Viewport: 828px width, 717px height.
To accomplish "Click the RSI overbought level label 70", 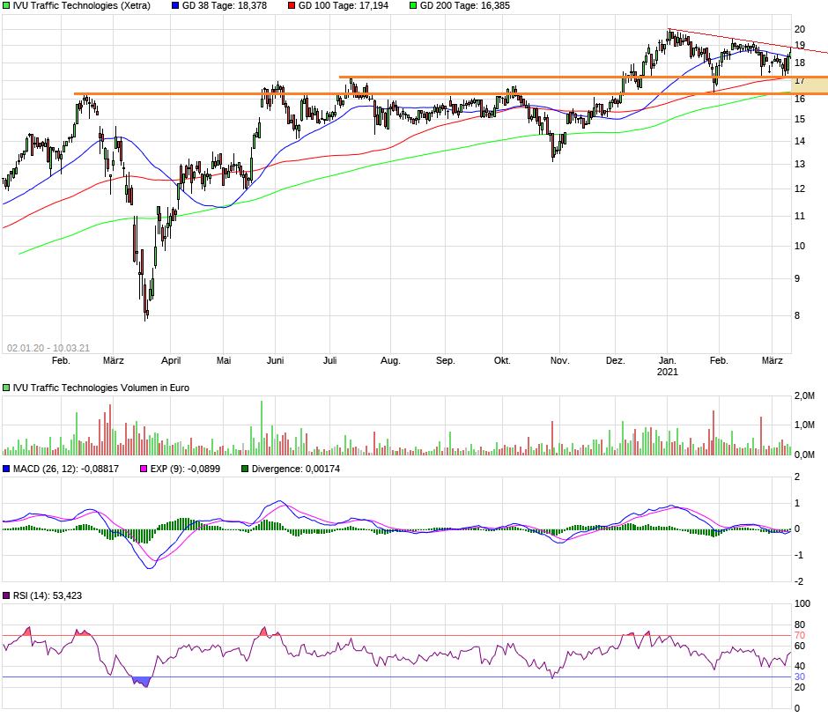I will [x=800, y=636].
